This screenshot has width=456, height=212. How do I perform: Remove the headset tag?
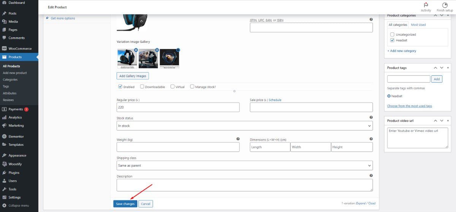tap(389, 96)
